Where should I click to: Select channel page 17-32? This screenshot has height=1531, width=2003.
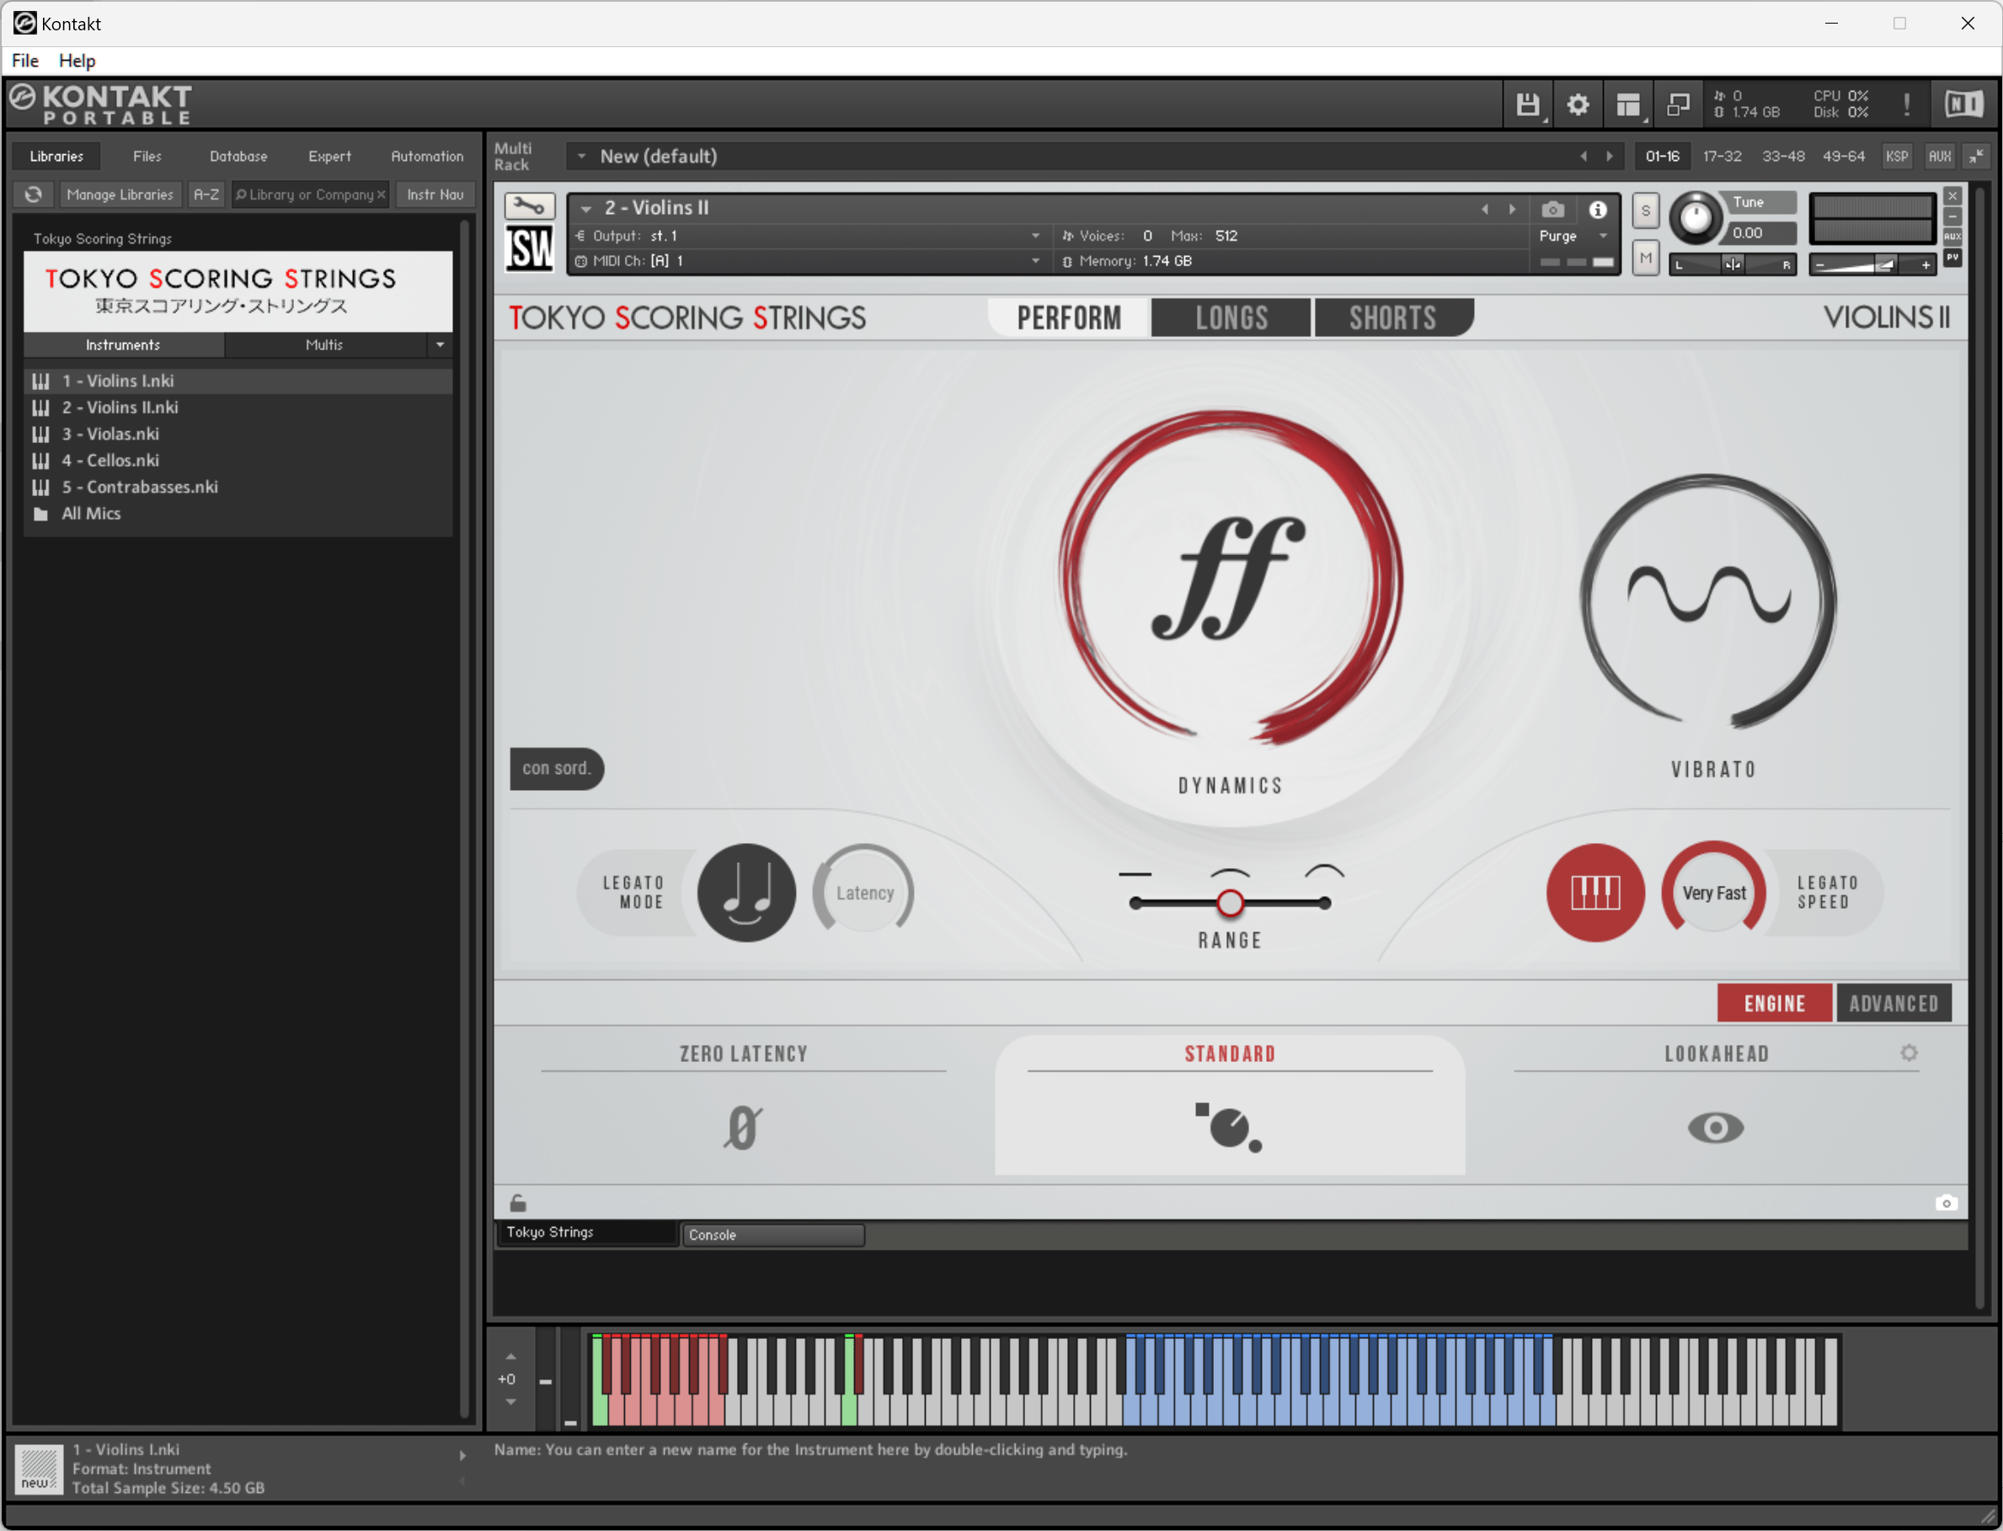[x=1722, y=157]
